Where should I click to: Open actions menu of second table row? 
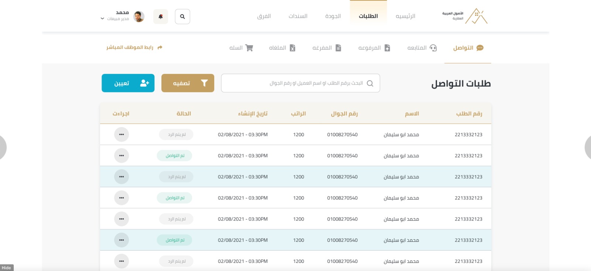click(x=122, y=155)
